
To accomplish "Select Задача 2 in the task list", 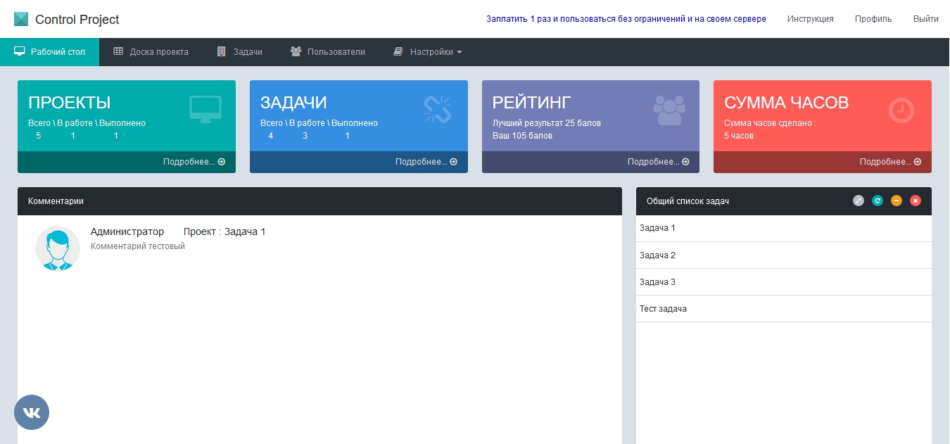I will [x=784, y=255].
